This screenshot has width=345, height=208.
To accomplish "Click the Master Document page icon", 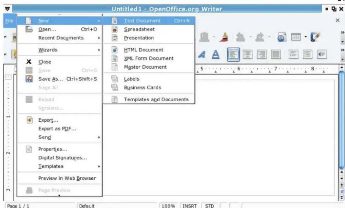I will coord(115,67).
